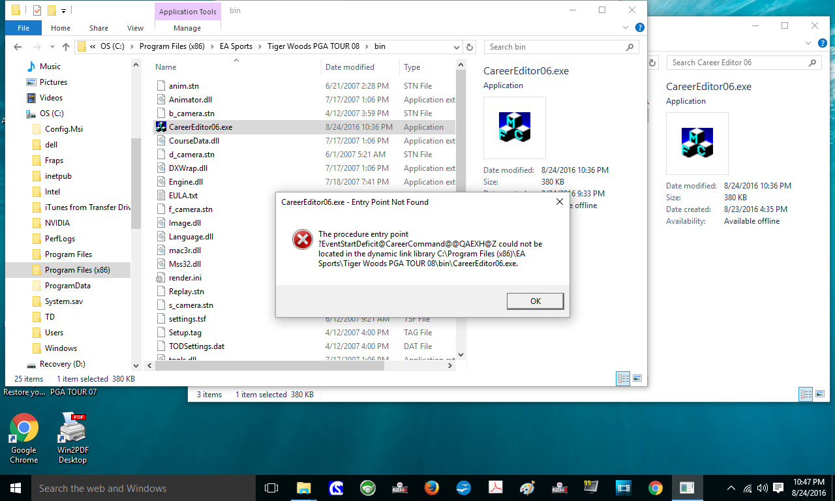Select the CareerEditor06.exe file row

[305, 127]
